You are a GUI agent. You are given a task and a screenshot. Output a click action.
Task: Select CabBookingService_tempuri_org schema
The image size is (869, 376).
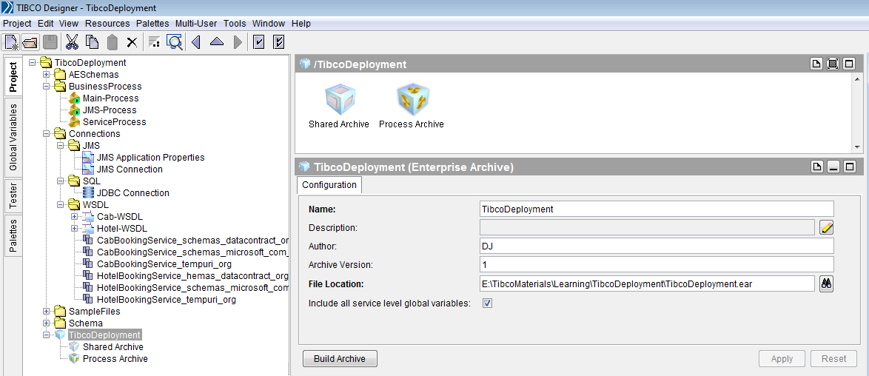[164, 264]
